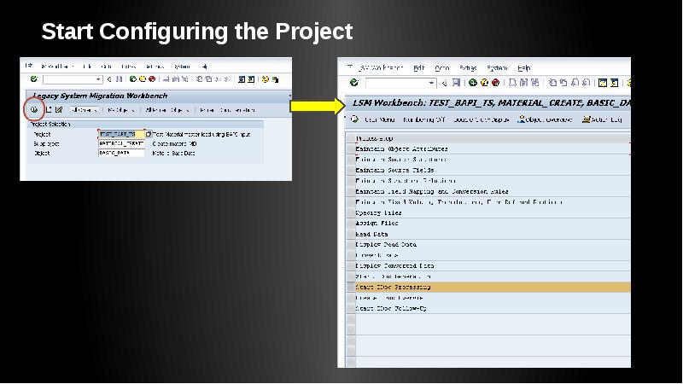
Task: Click Create New Session icon in left window
Action: pos(242,79)
